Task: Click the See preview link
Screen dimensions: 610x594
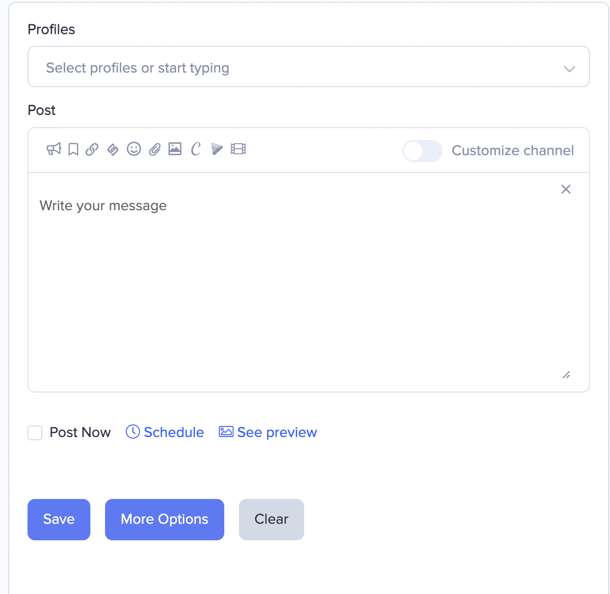Action: (x=268, y=432)
